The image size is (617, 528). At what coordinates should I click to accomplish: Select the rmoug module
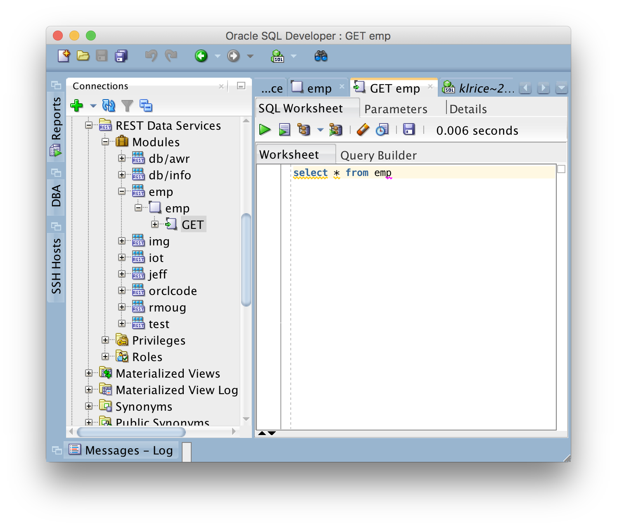(x=167, y=307)
